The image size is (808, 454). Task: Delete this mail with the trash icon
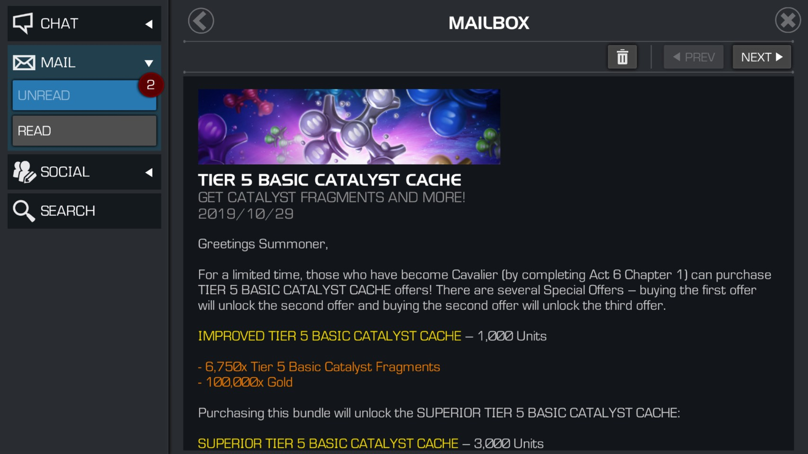(622, 57)
